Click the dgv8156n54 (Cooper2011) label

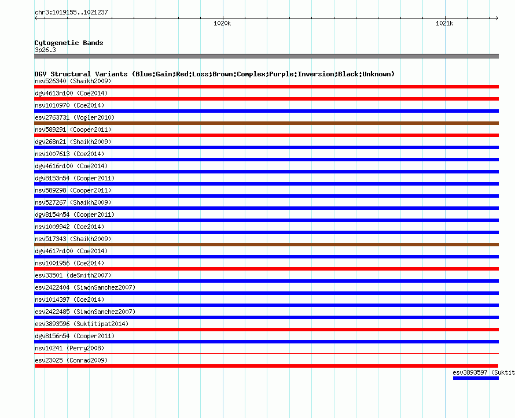(x=75, y=336)
